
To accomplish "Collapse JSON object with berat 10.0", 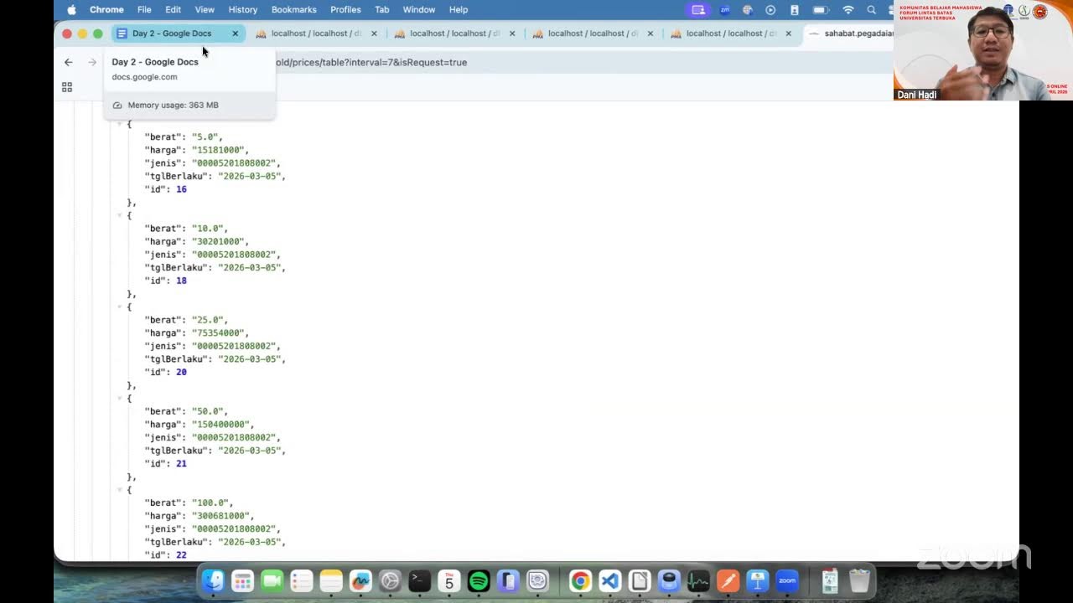I will (120, 215).
